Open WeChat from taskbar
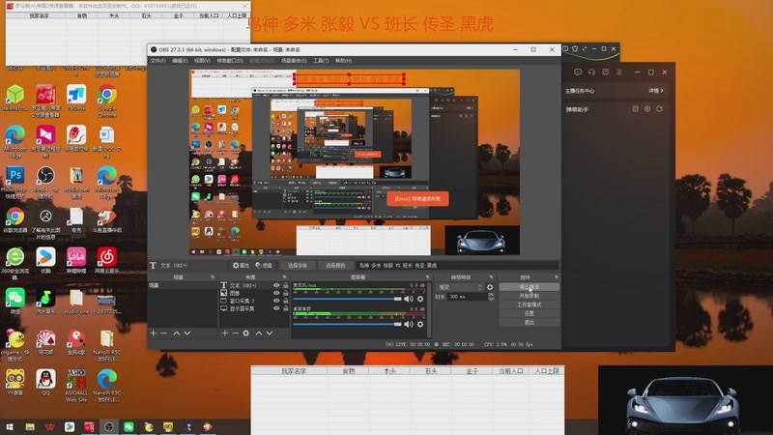Image resolution: width=773 pixels, height=435 pixels. [129, 426]
